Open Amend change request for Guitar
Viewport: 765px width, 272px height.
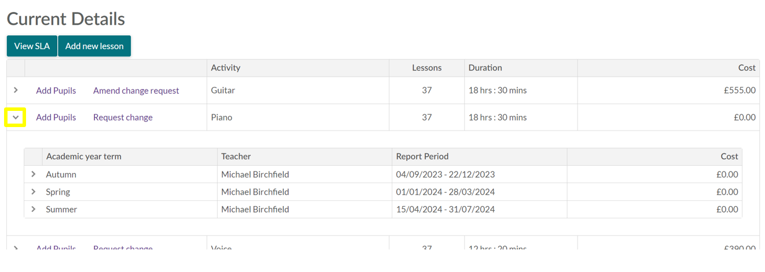pyautogui.click(x=136, y=91)
